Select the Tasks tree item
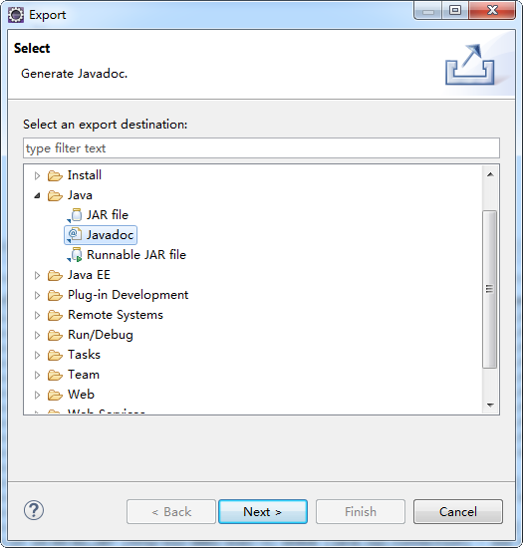 84,355
